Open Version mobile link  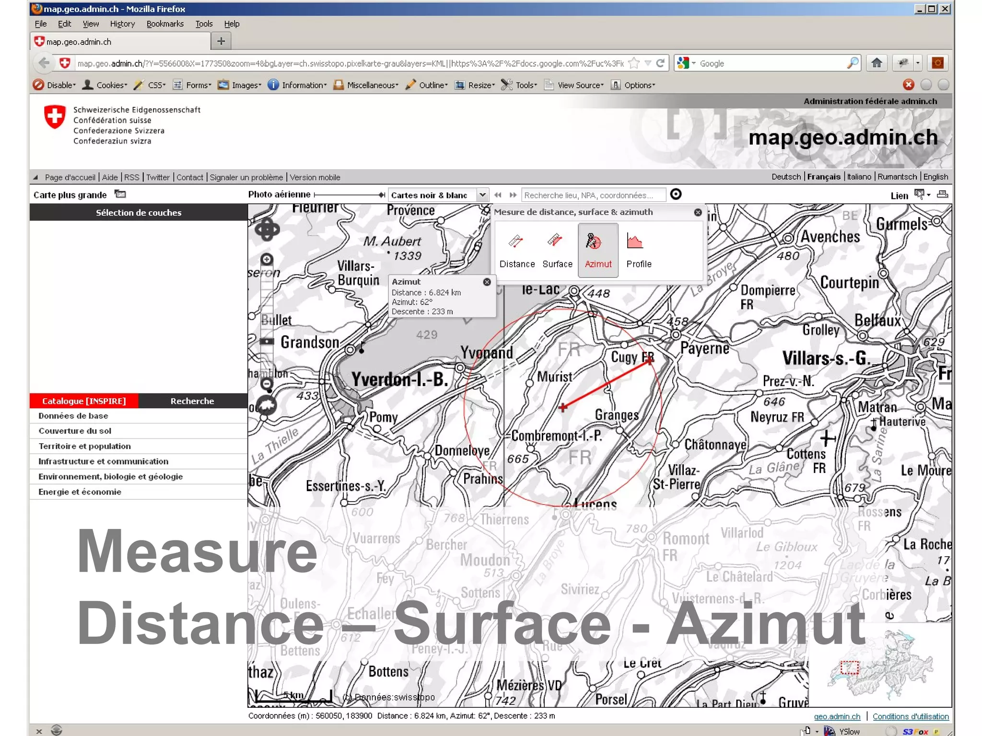(315, 177)
